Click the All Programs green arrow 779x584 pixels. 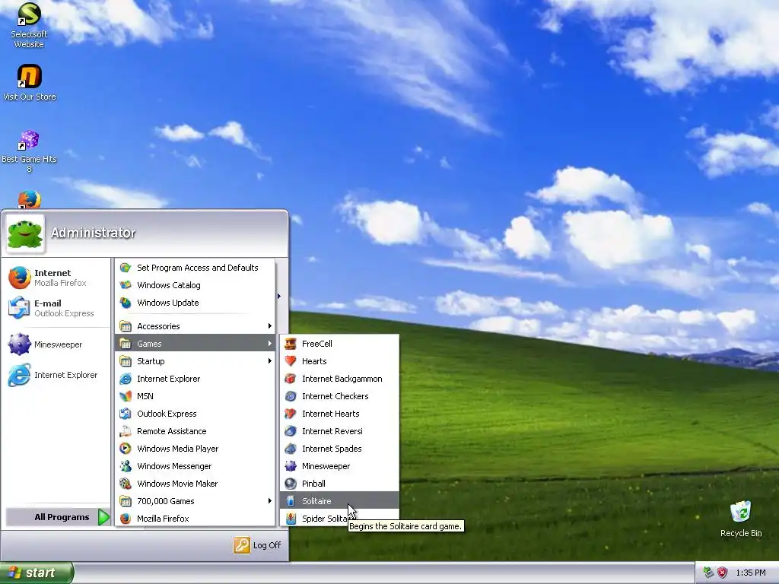pos(103,517)
